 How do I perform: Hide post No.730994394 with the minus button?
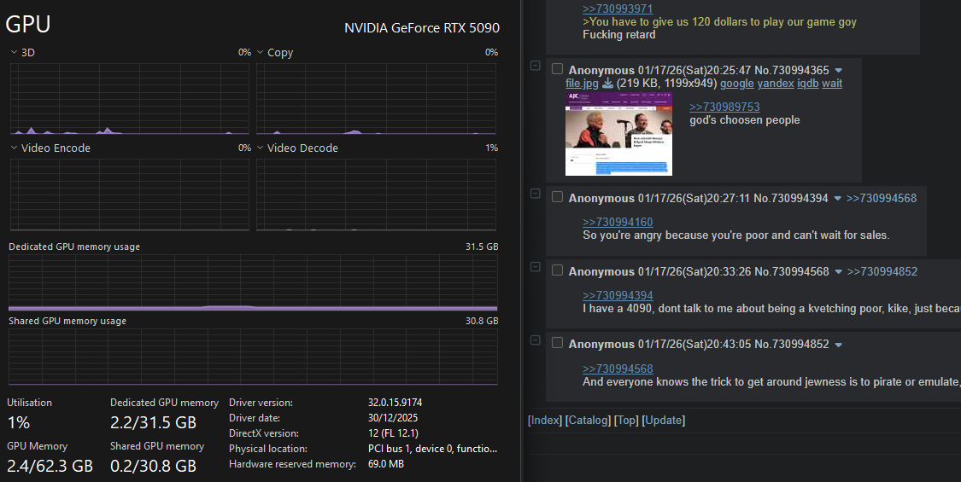coord(535,194)
